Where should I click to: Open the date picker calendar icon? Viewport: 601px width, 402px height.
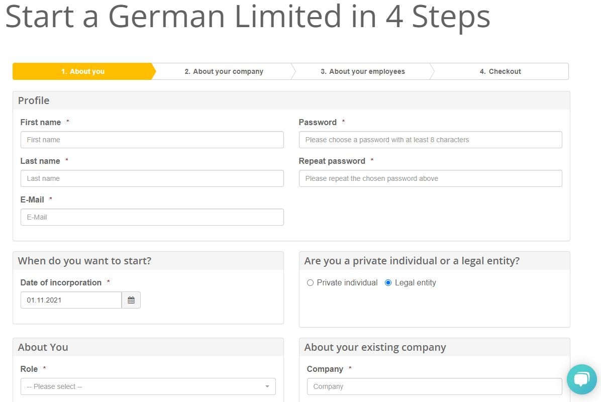[x=131, y=300]
